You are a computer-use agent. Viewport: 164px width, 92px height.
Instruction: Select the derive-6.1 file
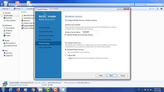(x=27, y=20)
